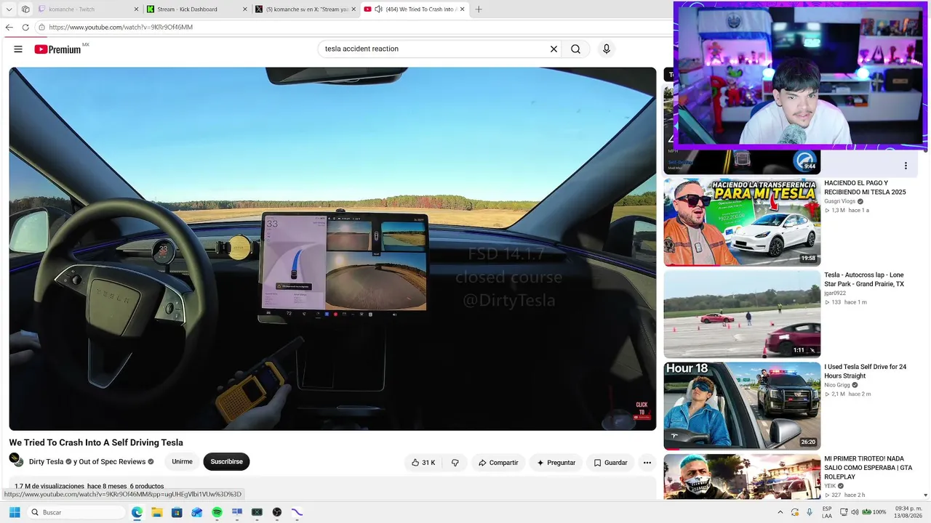The height and width of the screenshot is (523, 931).
Task: Open Spotify from the taskbar
Action: [x=217, y=512]
